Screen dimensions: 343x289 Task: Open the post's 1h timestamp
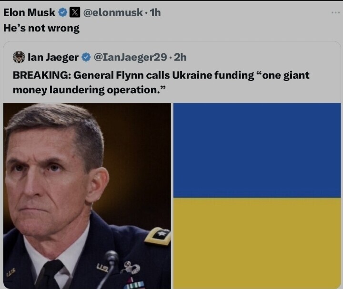click(155, 13)
